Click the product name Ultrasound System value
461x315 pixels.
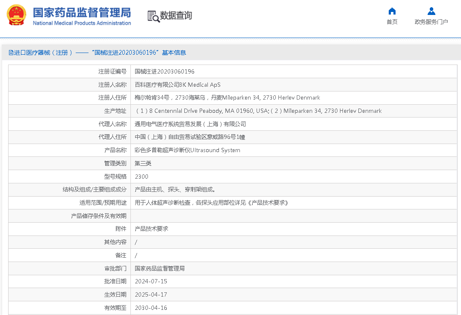[x=187, y=150]
